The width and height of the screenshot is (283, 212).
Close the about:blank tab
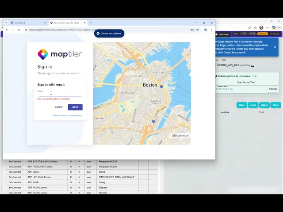[x=45, y=23]
